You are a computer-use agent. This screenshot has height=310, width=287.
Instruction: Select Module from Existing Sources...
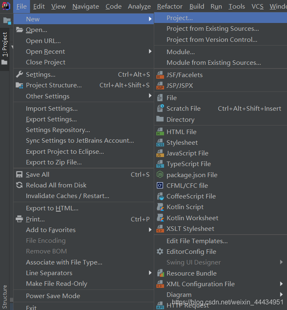[x=221, y=62]
